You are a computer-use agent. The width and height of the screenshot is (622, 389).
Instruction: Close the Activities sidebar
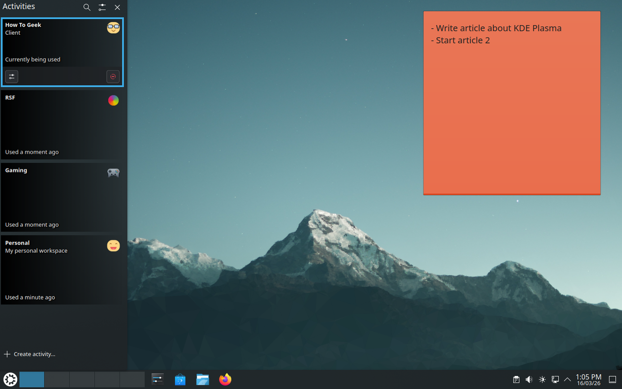(x=117, y=7)
